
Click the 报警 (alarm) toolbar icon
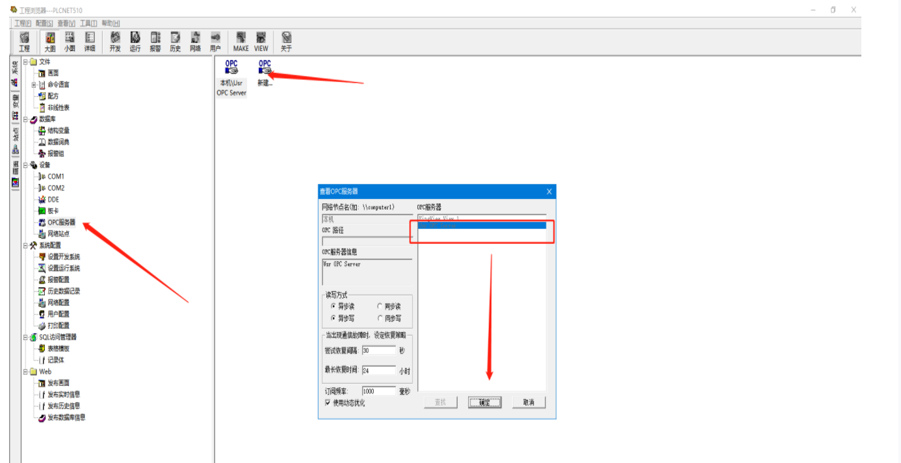pos(155,41)
